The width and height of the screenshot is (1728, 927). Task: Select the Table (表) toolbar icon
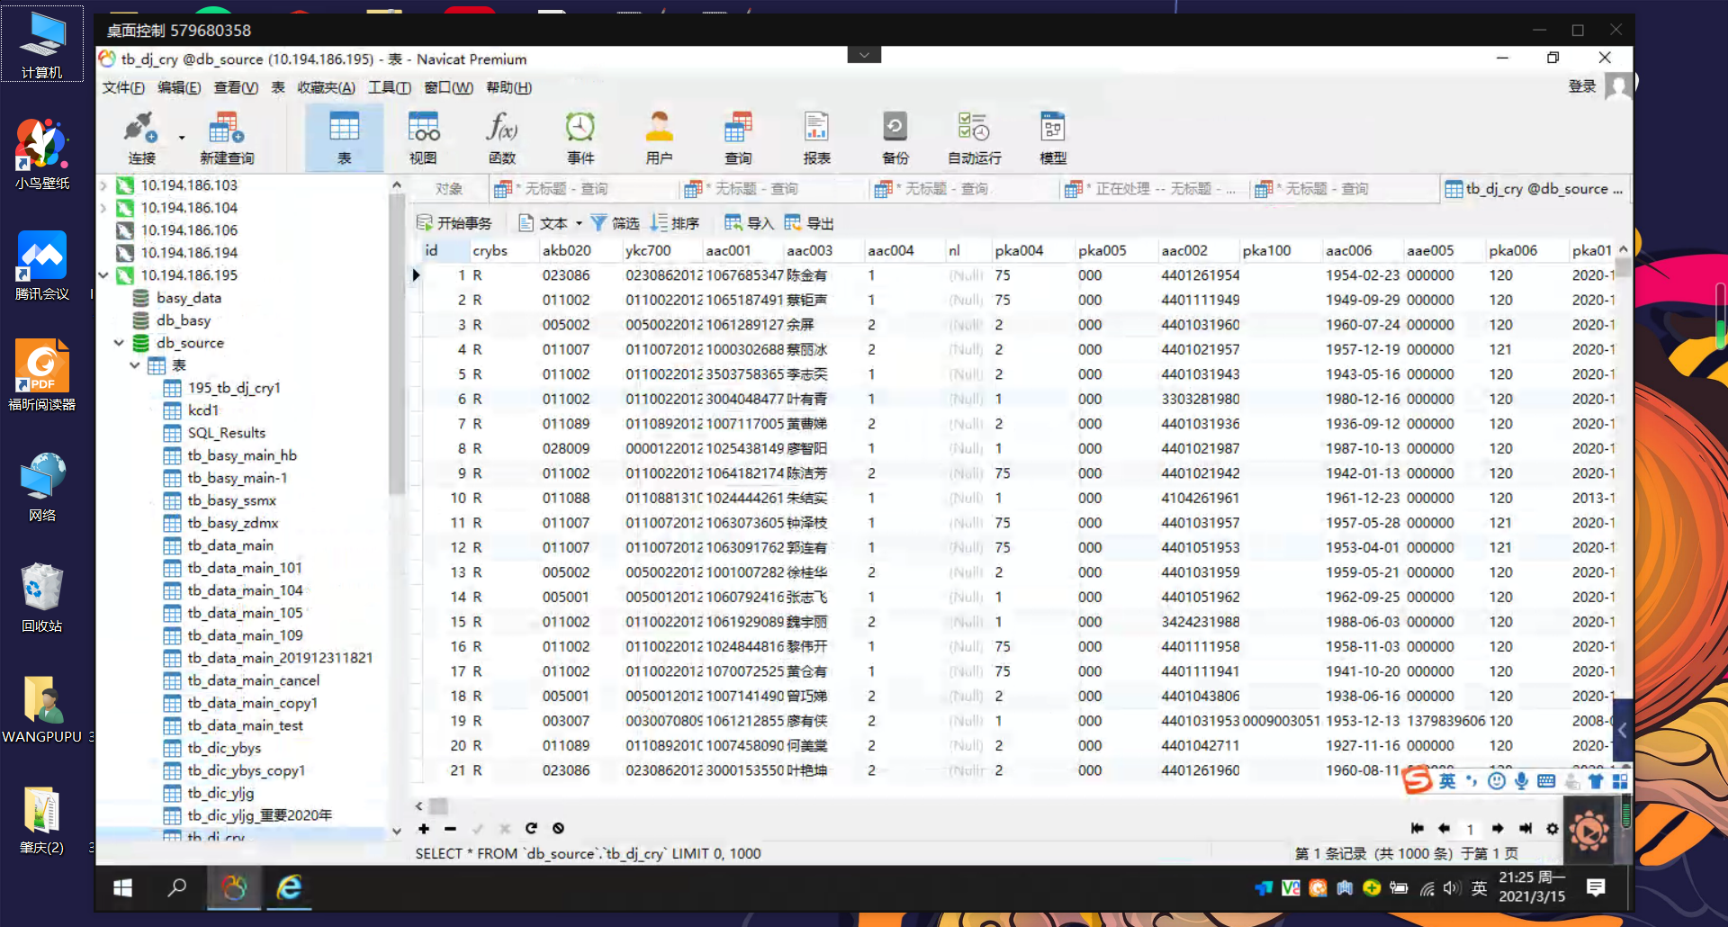[x=344, y=138]
